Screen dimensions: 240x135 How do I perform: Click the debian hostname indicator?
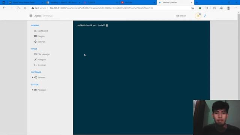point(181,16)
